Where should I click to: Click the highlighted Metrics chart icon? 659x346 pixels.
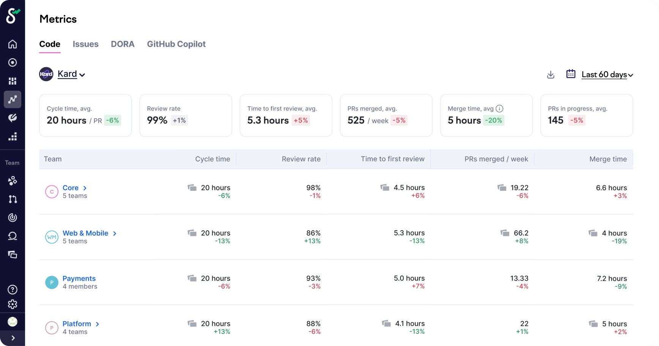click(13, 99)
